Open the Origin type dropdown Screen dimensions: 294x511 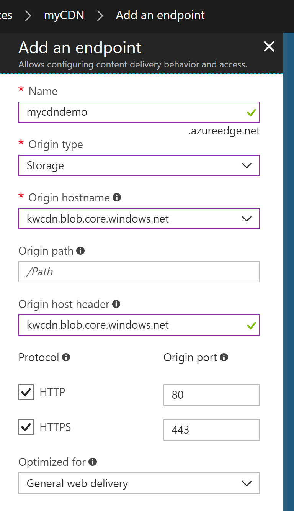(x=139, y=165)
